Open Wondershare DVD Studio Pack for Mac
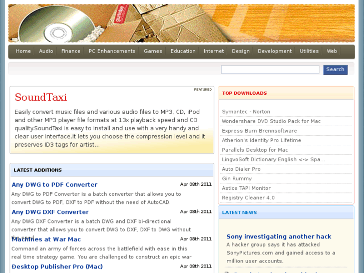This screenshot has width=364, height=273. (271, 121)
